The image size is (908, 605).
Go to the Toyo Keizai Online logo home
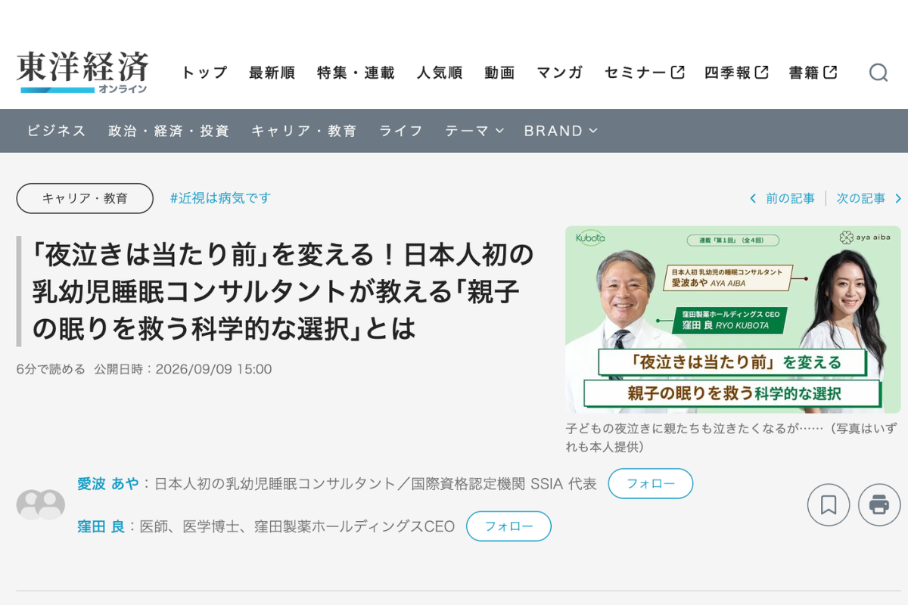[82, 73]
